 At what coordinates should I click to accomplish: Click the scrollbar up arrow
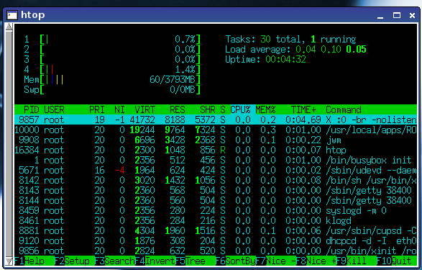tap(9, 27)
